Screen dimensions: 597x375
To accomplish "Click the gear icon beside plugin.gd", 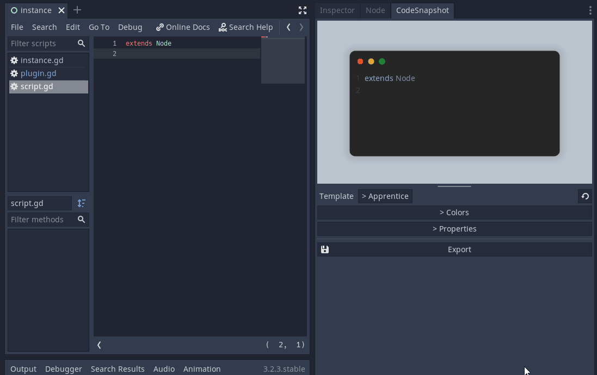I will point(14,73).
